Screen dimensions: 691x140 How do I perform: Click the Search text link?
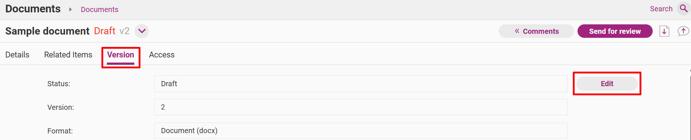point(661,9)
